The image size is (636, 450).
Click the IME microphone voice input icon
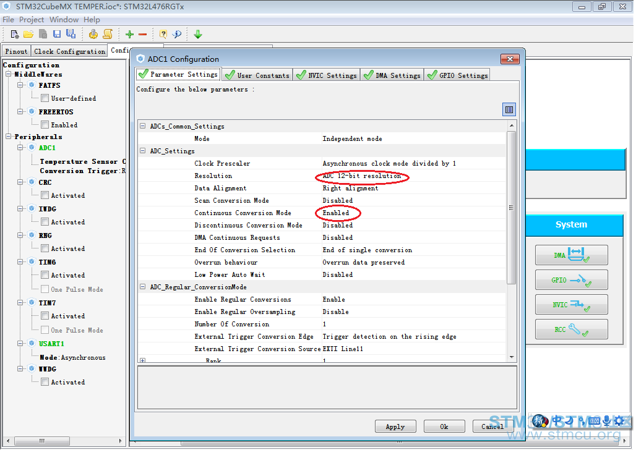(x=607, y=421)
